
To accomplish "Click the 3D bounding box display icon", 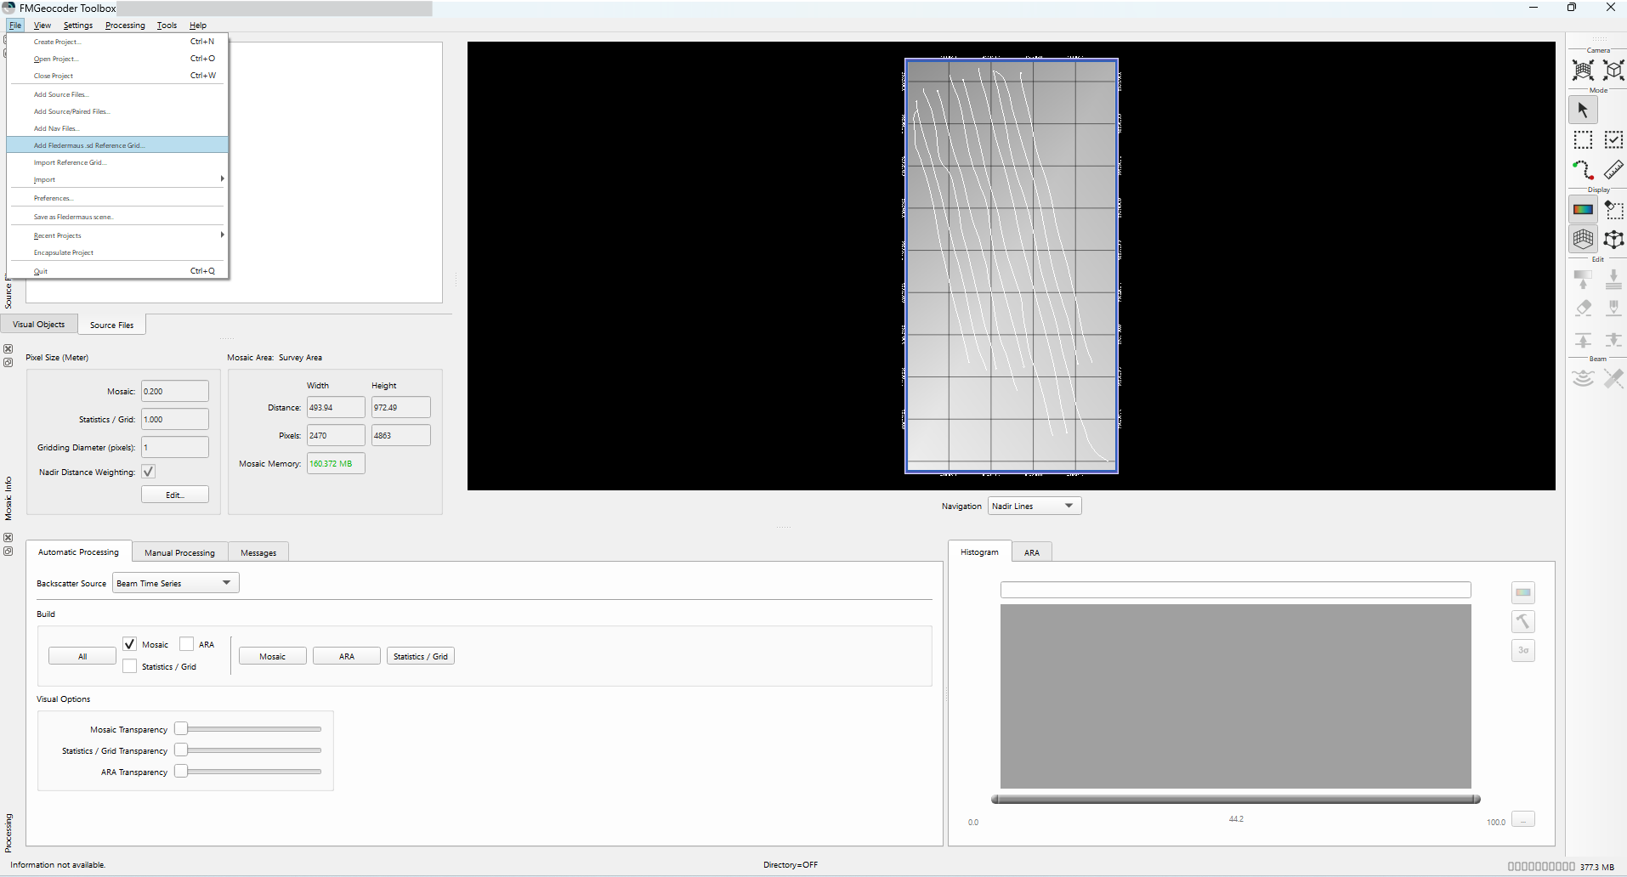I will (1613, 240).
